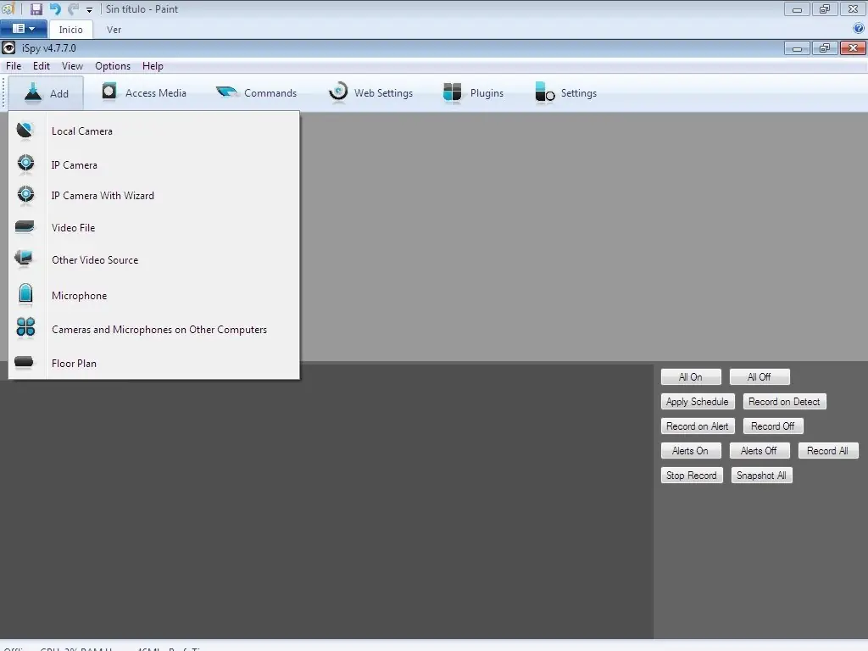This screenshot has width=868, height=651.
Task: Click the Local Camera icon in Add menu
Action: pos(25,131)
